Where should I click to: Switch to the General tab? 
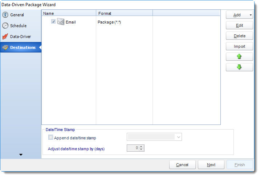(21, 15)
